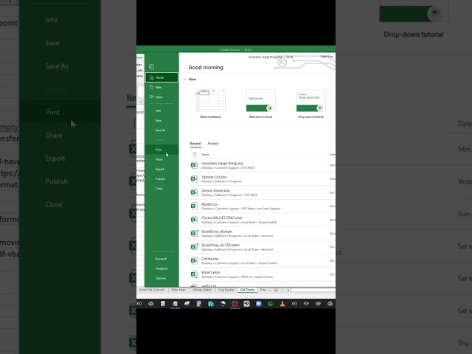Open VLC cone icon in the taskbar
472x354 pixels.
pyautogui.click(x=282, y=304)
